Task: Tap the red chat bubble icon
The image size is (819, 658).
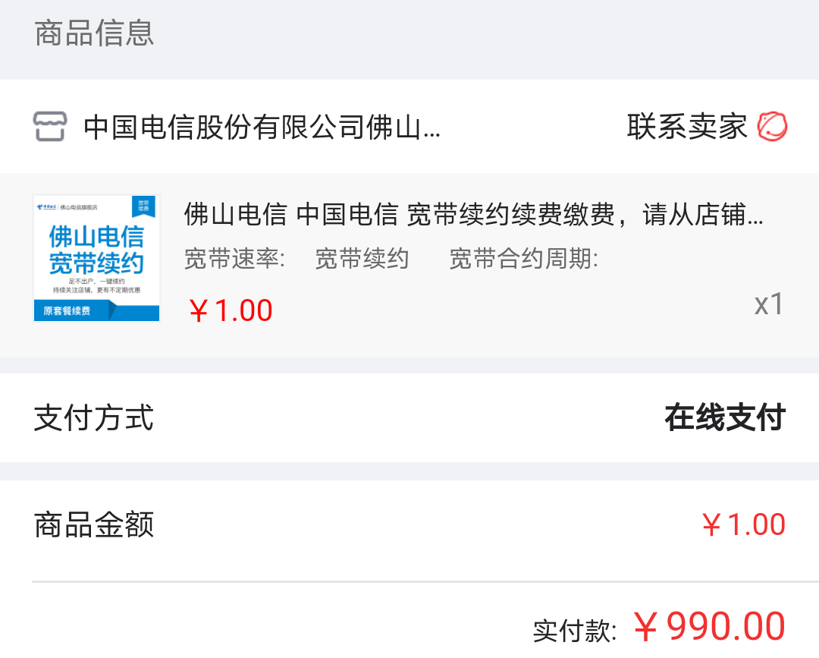Action: click(x=772, y=126)
